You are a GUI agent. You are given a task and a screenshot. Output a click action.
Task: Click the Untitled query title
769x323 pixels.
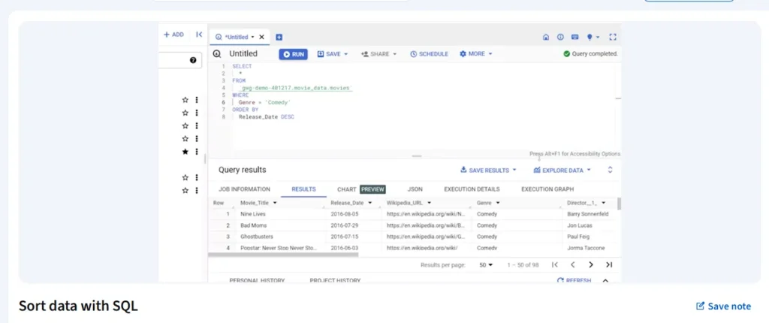(x=243, y=54)
